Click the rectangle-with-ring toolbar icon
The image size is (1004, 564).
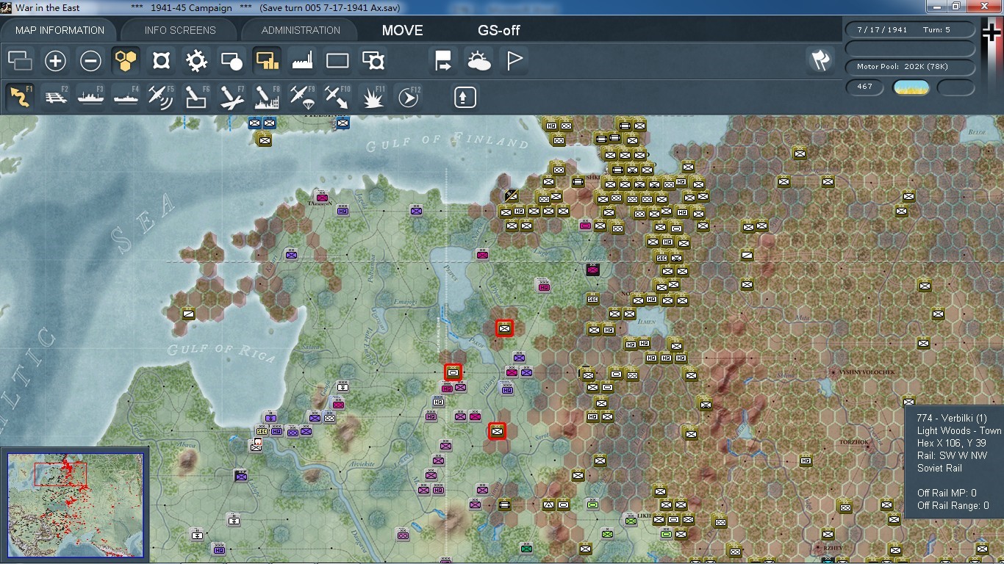(x=373, y=60)
